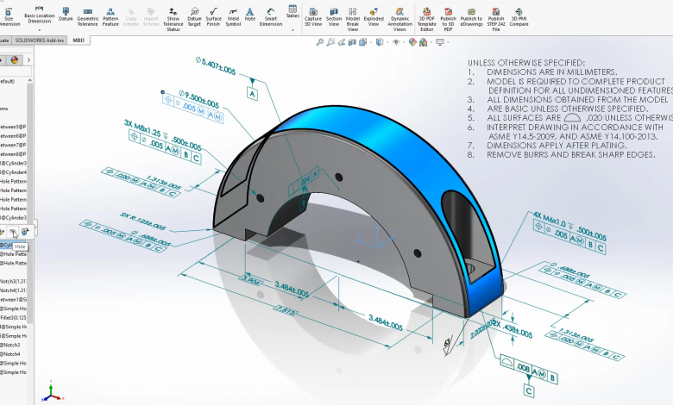Expand View Settings dropdown arrow
The height and width of the screenshot is (405, 673).
pos(448,42)
